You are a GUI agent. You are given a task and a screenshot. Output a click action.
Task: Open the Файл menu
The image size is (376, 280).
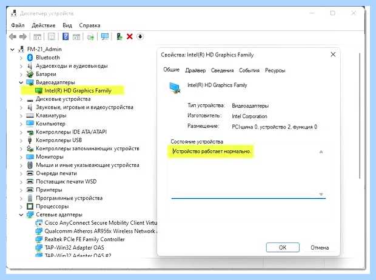[x=18, y=25]
